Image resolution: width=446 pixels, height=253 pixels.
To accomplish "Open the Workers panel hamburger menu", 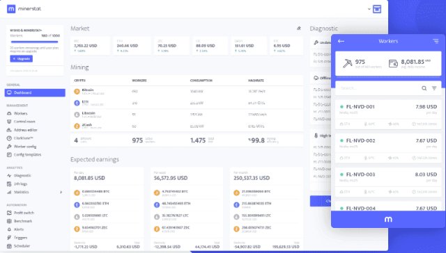I will (436, 41).
